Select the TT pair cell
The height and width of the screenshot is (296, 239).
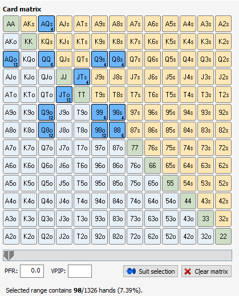point(82,95)
